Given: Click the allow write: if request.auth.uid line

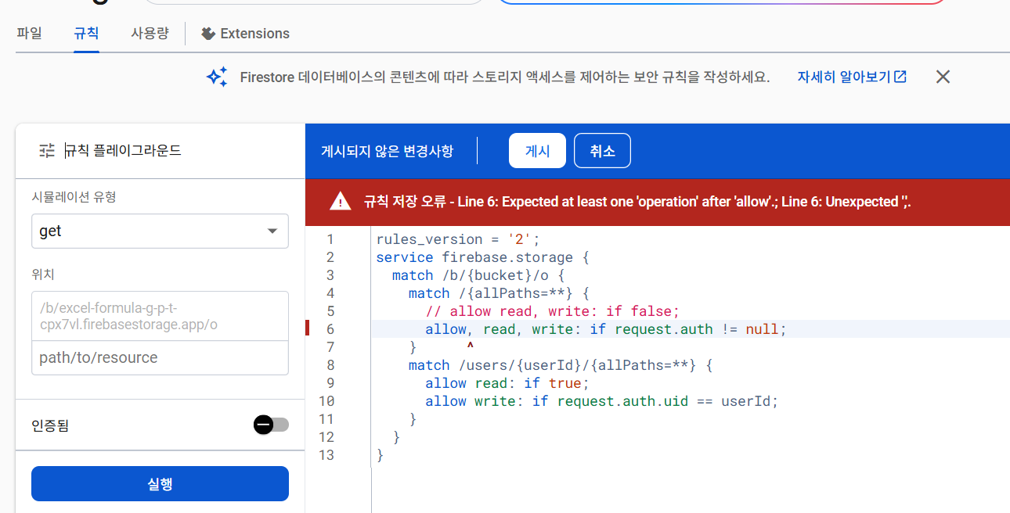Looking at the screenshot, I should pos(602,401).
